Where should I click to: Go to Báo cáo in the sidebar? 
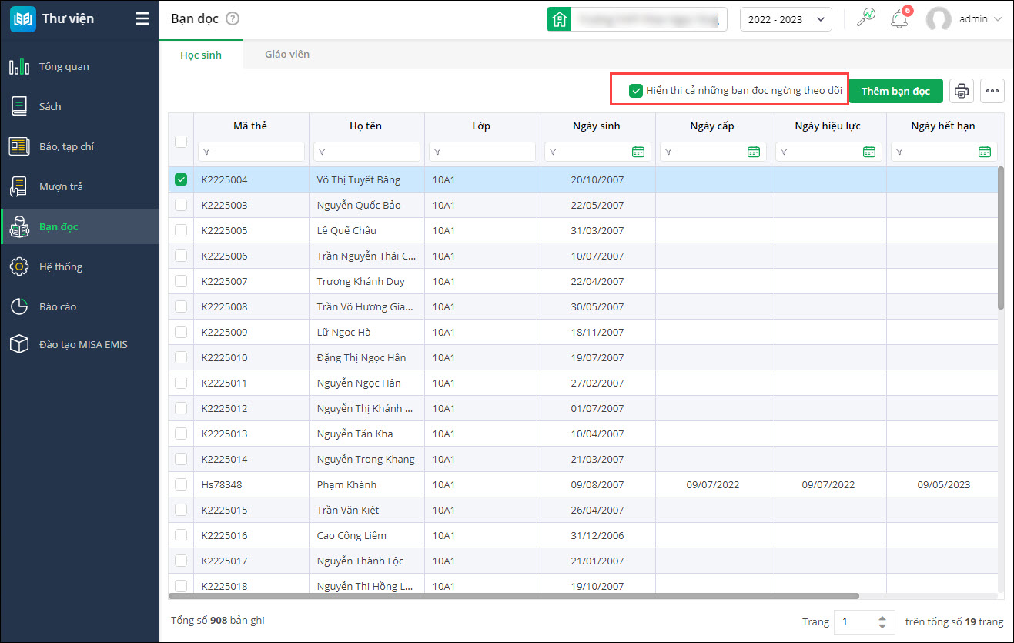[58, 306]
